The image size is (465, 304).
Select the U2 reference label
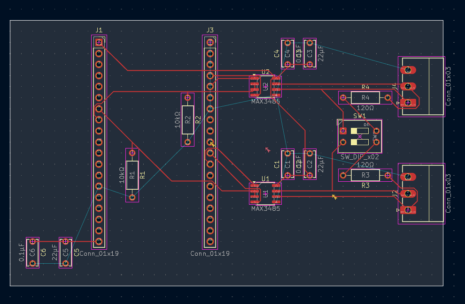[265, 72]
